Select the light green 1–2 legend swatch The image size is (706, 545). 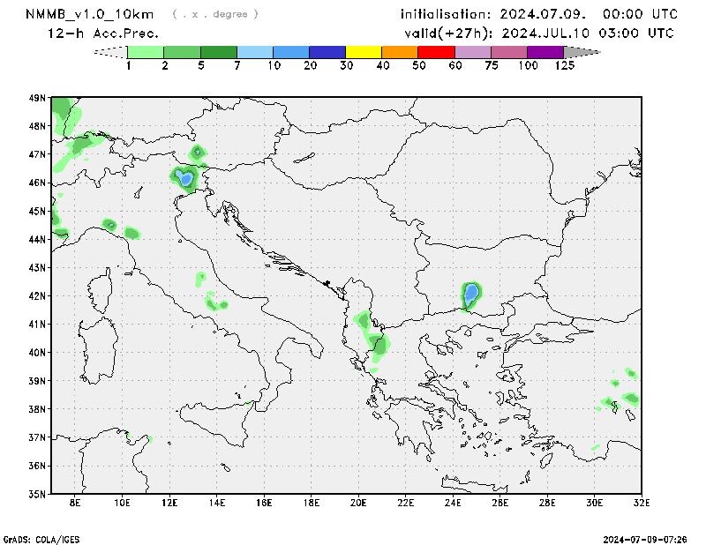pos(146,53)
